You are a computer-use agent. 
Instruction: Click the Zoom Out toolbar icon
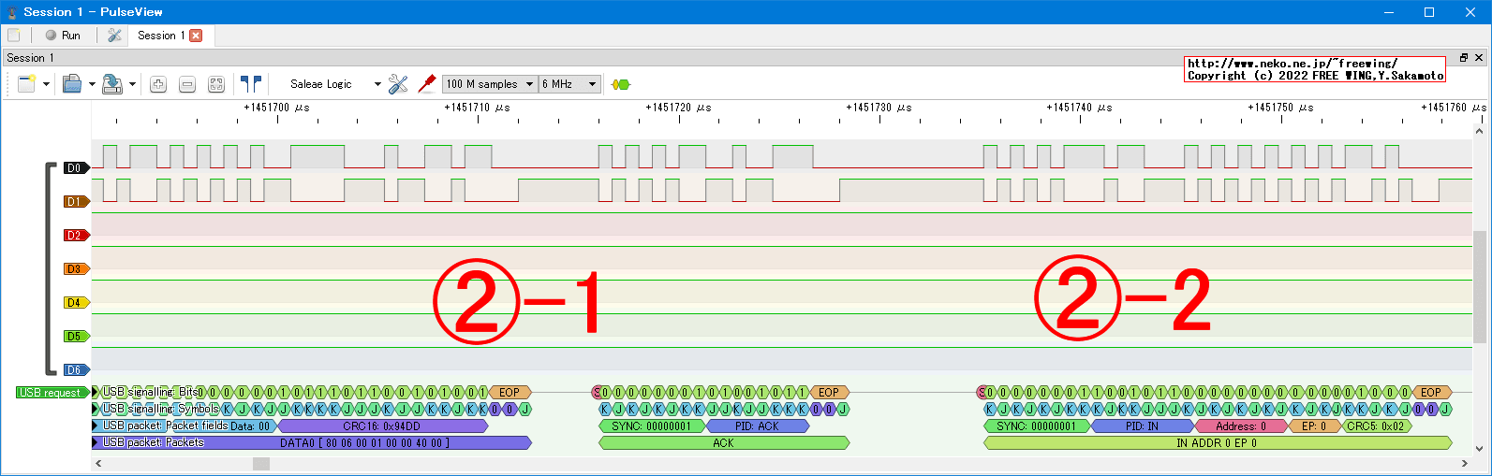pyautogui.click(x=187, y=84)
